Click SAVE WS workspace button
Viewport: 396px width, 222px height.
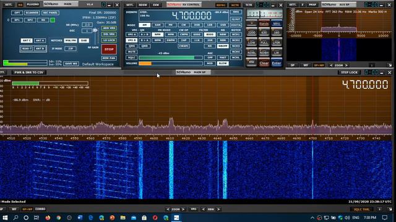(71, 64)
